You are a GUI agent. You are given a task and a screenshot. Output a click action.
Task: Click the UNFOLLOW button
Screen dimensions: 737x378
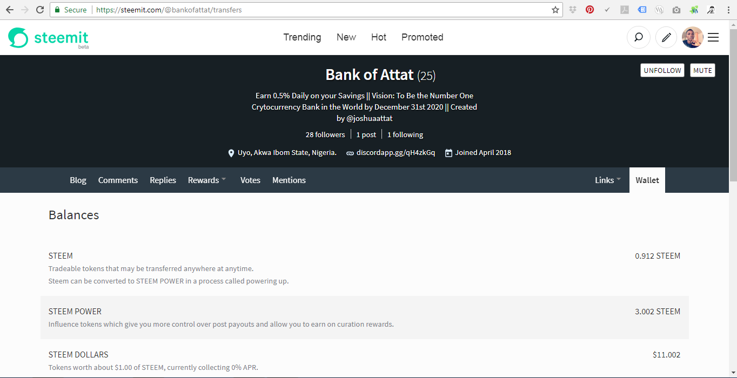[x=662, y=70]
